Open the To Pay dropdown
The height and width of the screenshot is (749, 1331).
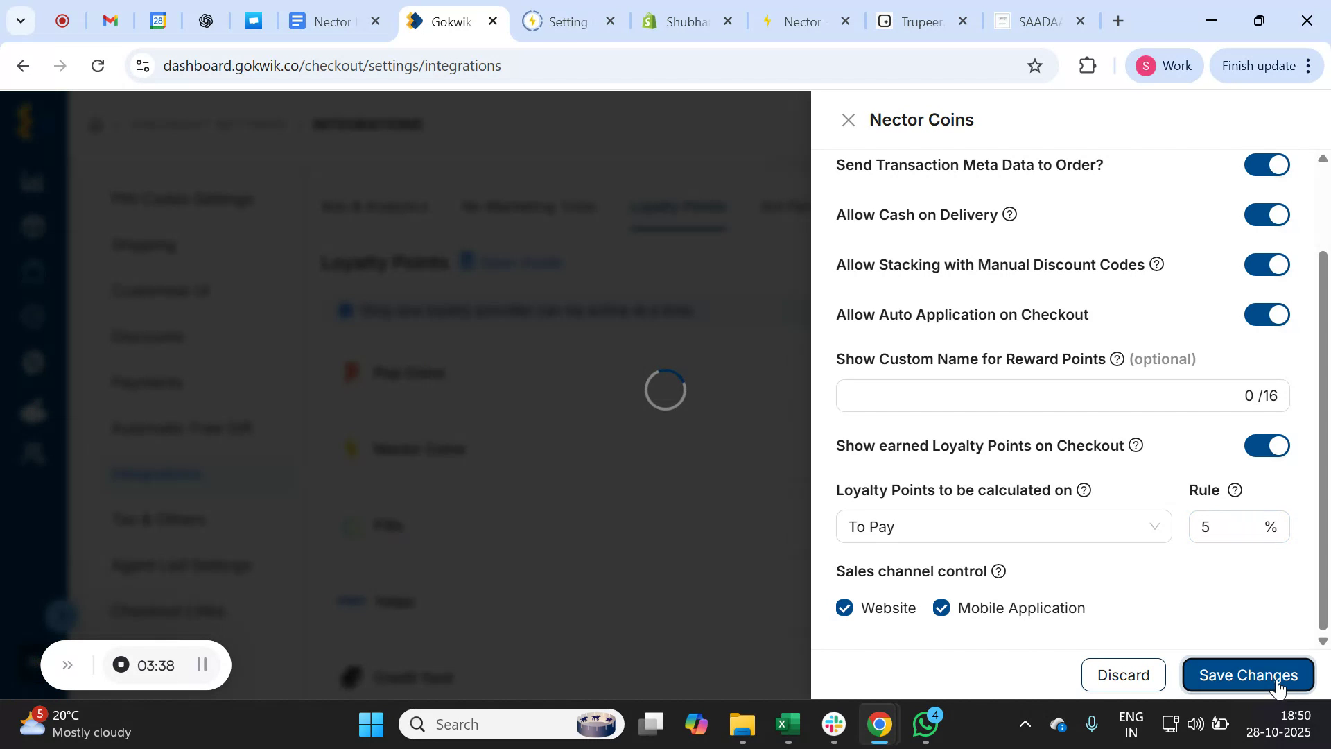point(1003,526)
